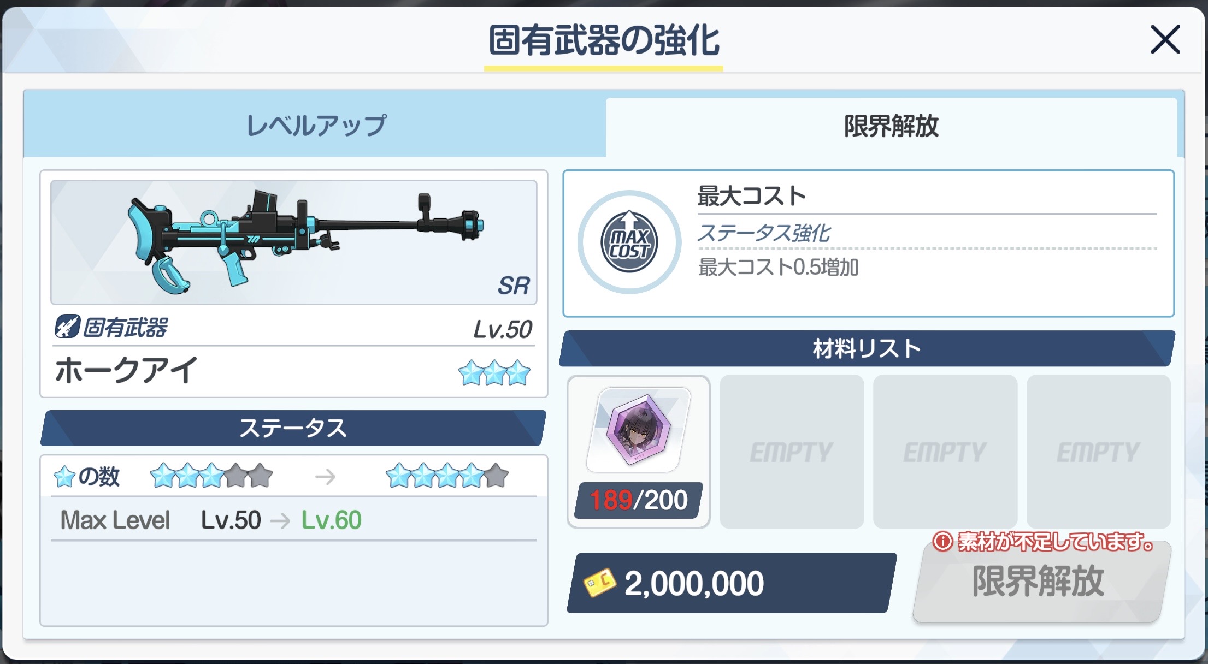The image size is (1208, 664).
Task: Close the 固有武器の強化 dialog
Action: pyautogui.click(x=1165, y=39)
